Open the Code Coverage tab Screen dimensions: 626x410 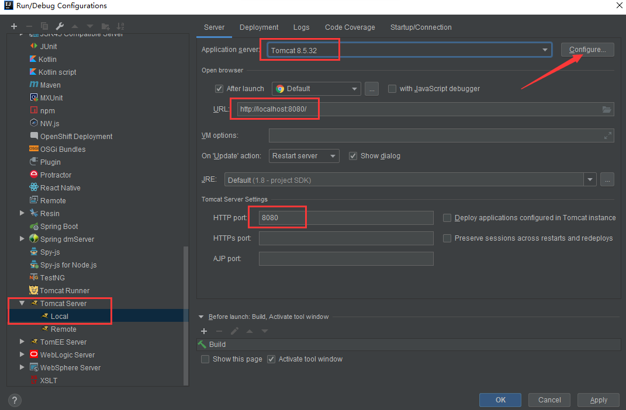[x=350, y=27]
